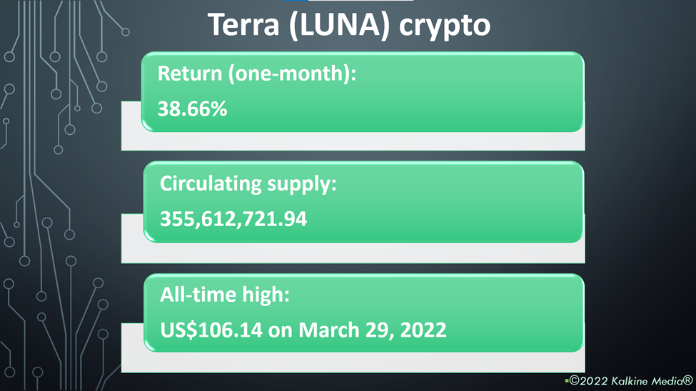Click the small green square before copyright
The width and height of the screenshot is (696, 391).
click(x=566, y=381)
